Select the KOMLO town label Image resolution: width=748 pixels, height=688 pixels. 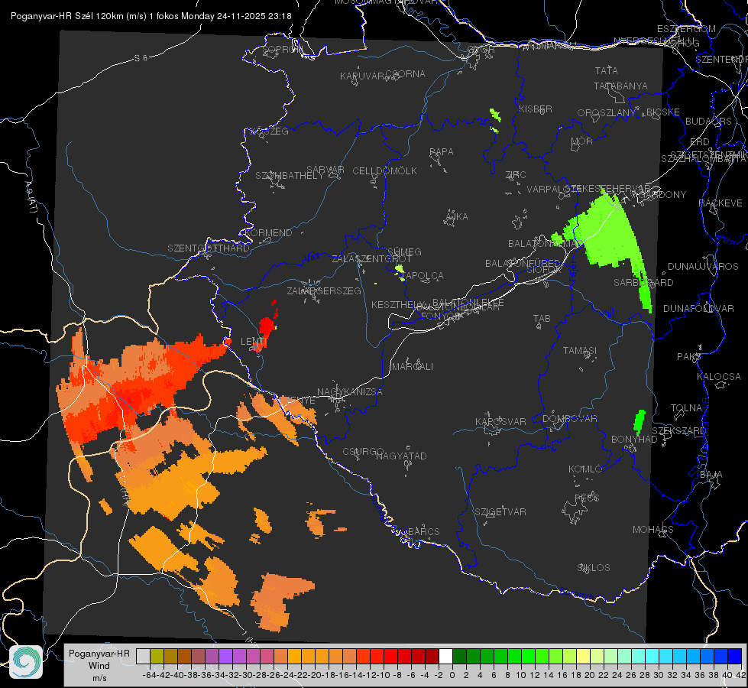pyautogui.click(x=585, y=469)
